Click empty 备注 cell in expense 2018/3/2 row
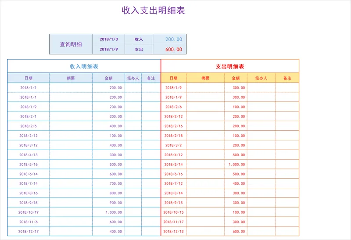The height and width of the screenshot is (240, 351). click(287, 145)
